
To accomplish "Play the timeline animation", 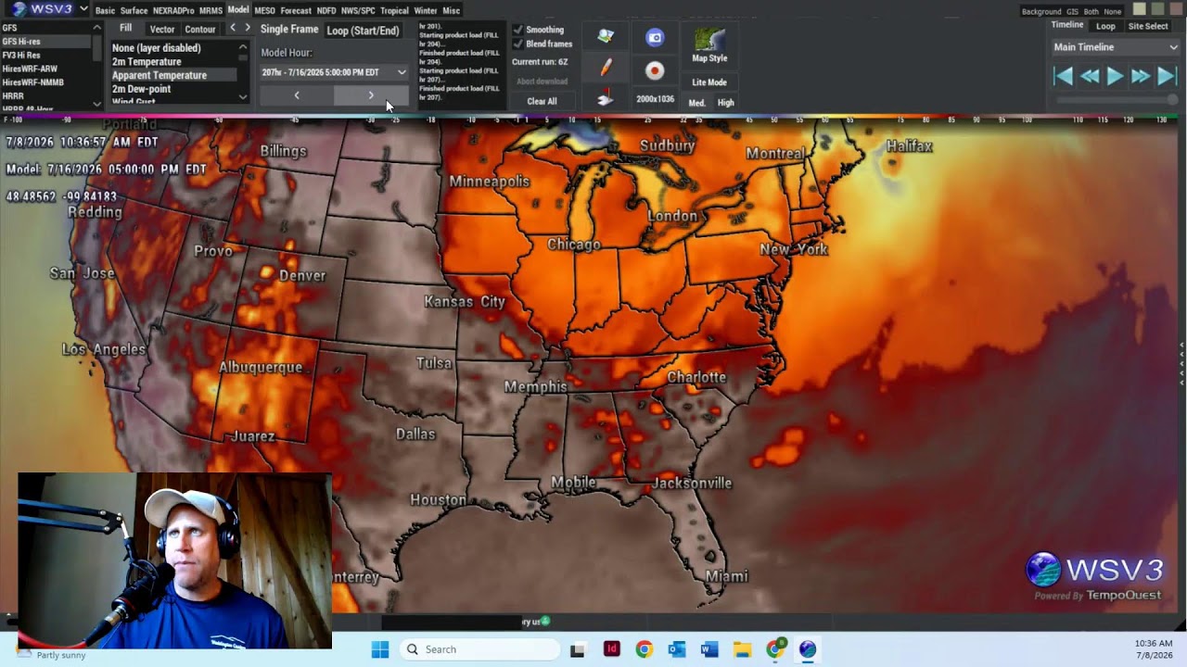I will [x=1116, y=77].
